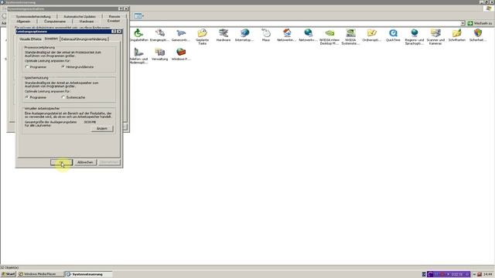Select Programme under Prozessorzeitplanung
The width and height of the screenshot is (495, 278).
point(27,67)
